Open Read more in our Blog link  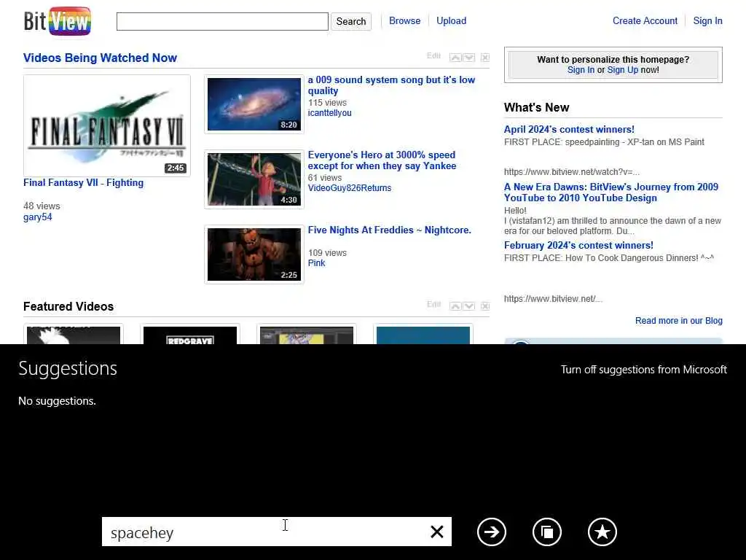point(678,321)
